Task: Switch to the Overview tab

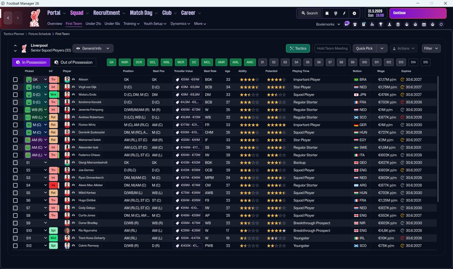Action: pos(55,24)
